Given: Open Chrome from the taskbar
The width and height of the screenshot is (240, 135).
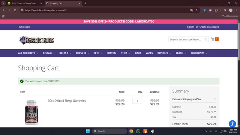Looking at the screenshot, I should pos(131,131).
